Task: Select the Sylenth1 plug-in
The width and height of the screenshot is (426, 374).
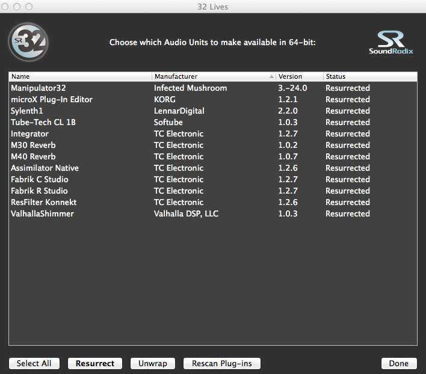Action: (x=213, y=111)
